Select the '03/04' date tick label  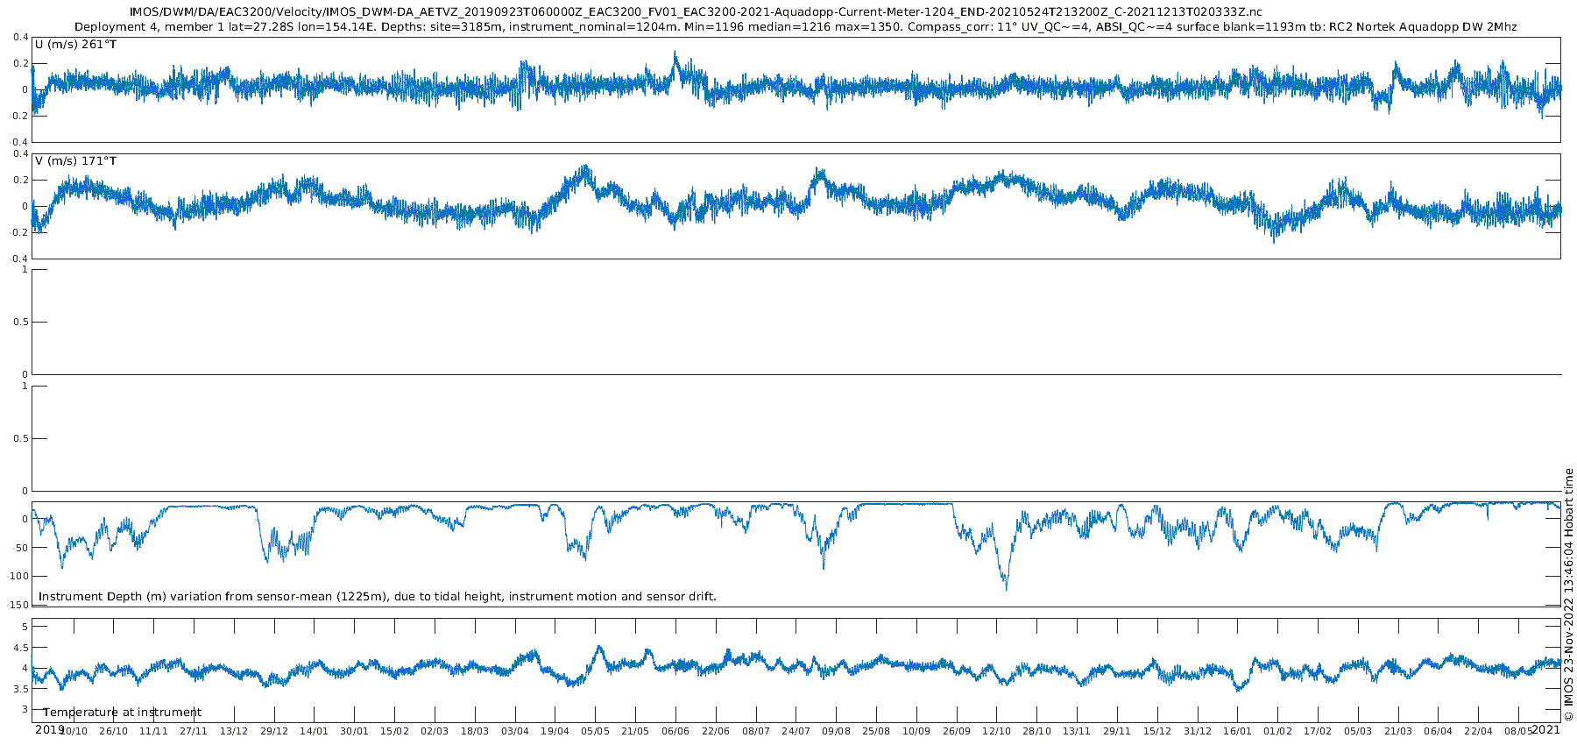point(515,731)
